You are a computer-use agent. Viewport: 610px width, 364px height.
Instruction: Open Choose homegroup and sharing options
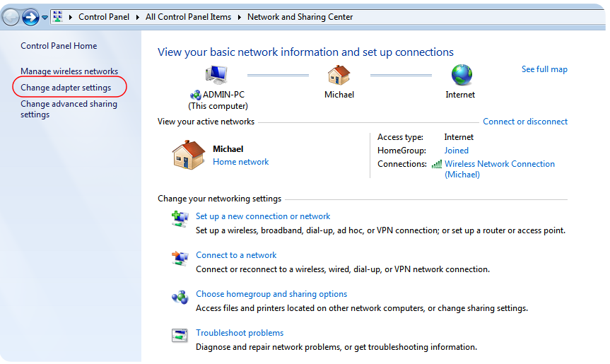(271, 294)
